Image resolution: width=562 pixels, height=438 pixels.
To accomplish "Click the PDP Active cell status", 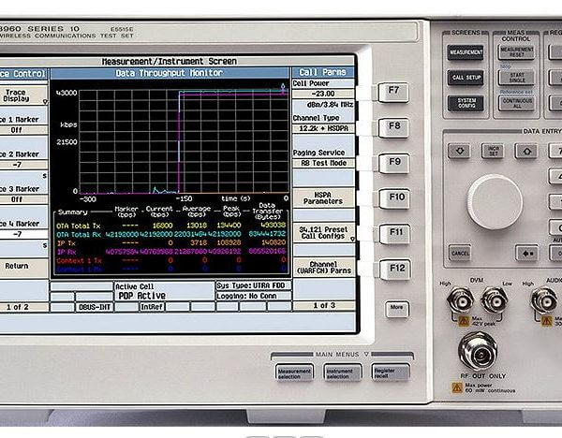I will click(x=142, y=296).
